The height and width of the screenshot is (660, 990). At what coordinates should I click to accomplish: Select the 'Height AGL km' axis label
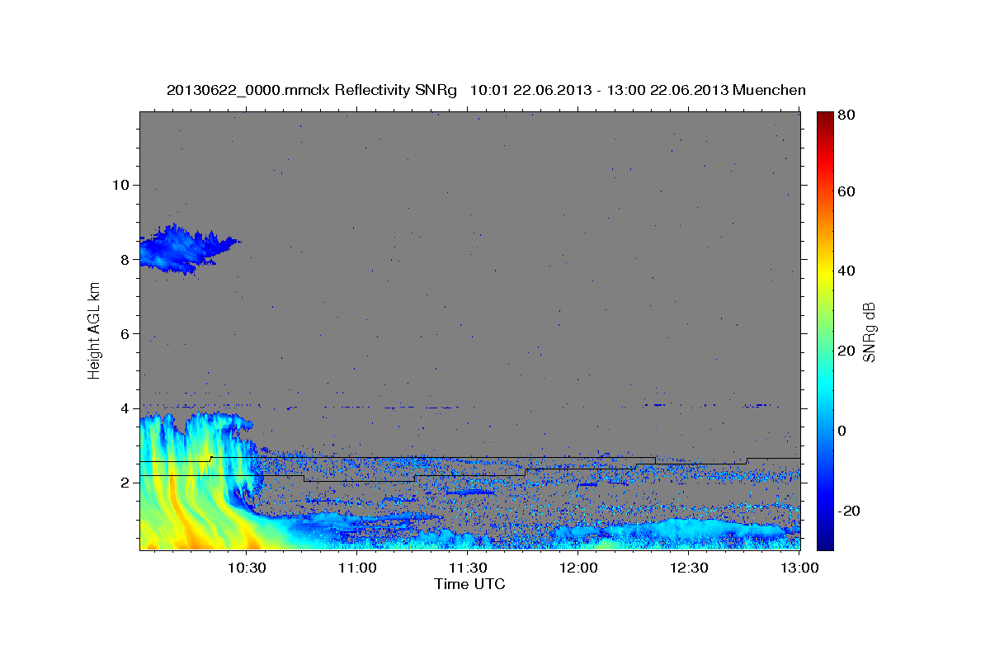pyautogui.click(x=95, y=330)
